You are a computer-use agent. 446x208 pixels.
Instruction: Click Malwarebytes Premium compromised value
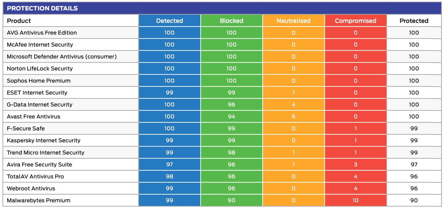point(355,201)
